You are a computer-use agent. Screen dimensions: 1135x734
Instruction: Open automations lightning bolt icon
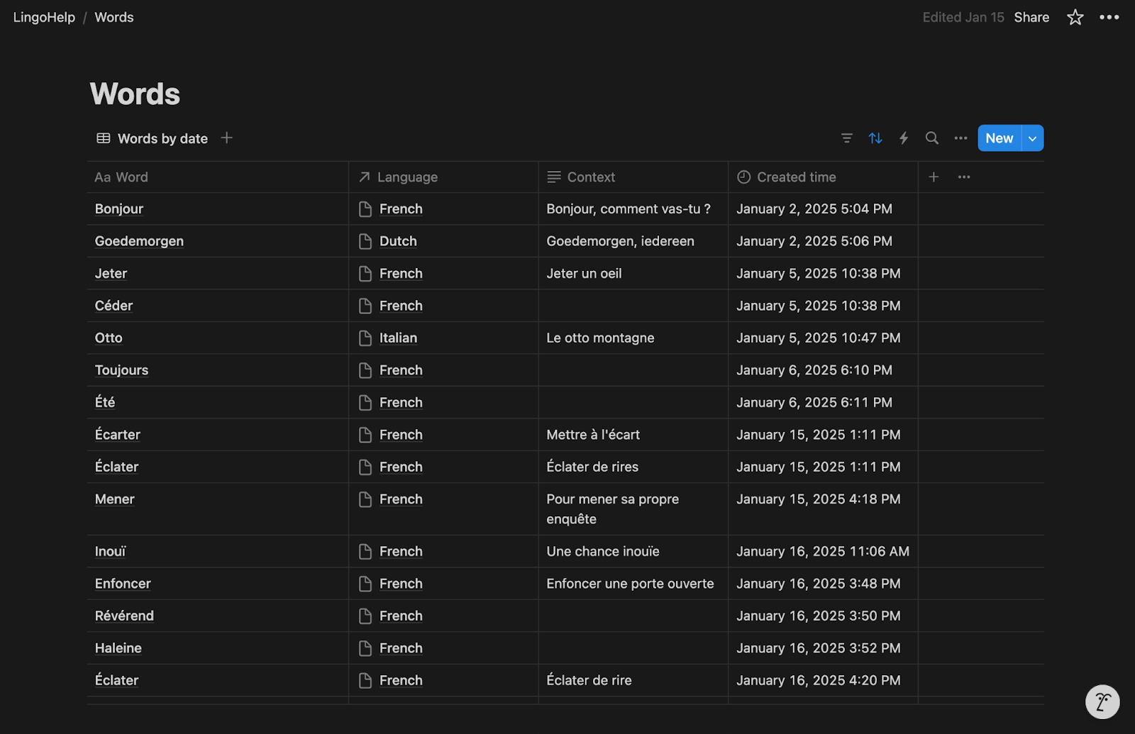click(x=904, y=138)
